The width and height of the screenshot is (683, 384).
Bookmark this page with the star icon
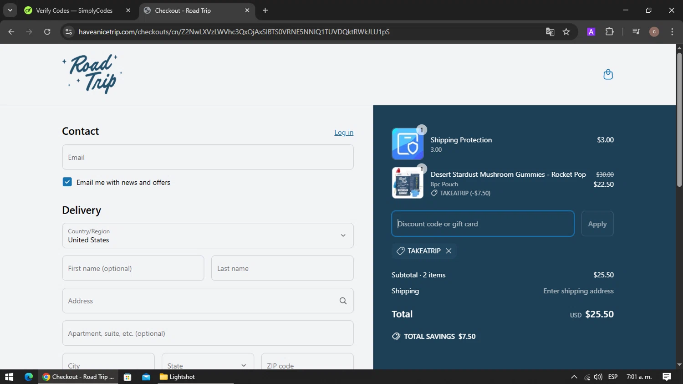click(x=566, y=31)
